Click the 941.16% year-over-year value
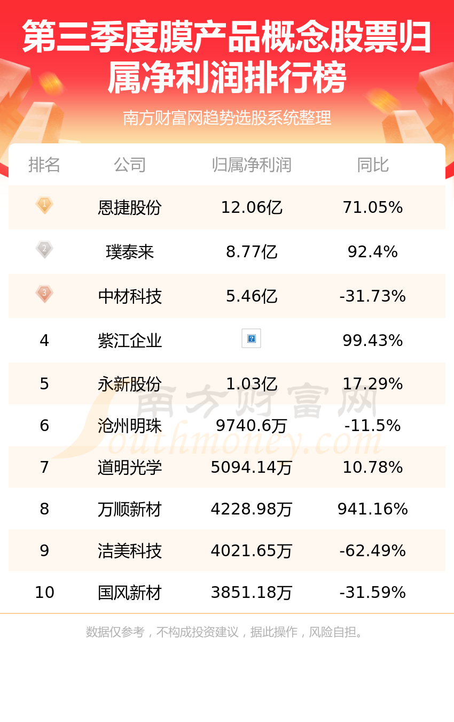The height and width of the screenshot is (722, 454). pyautogui.click(x=373, y=509)
